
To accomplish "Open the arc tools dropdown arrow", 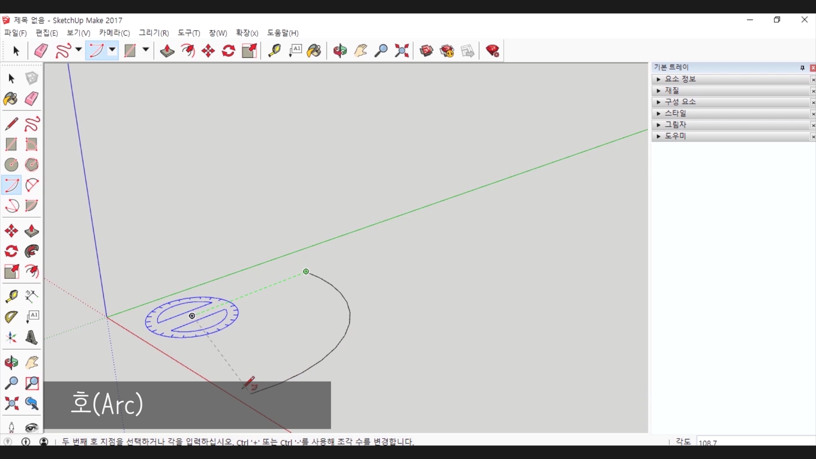I will (112, 50).
